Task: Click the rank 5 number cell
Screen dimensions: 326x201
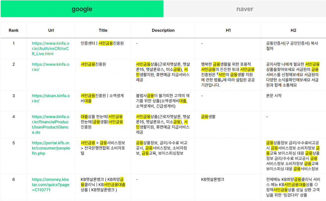Action: click(14, 143)
